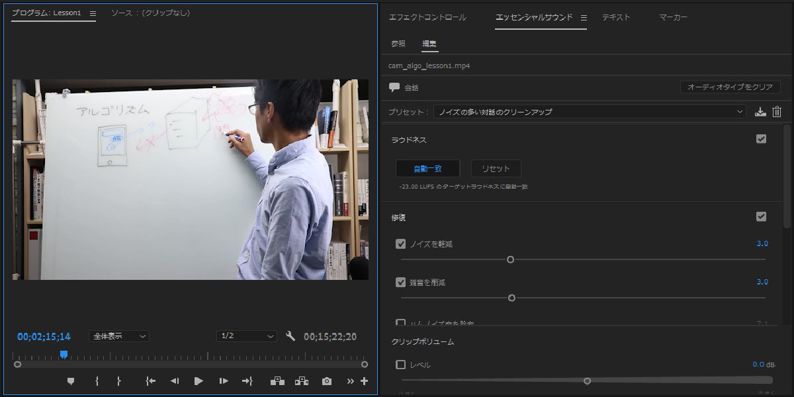The width and height of the screenshot is (794, 397).
Task: Click the dialogue speech-bubble icon
Action: (394, 87)
